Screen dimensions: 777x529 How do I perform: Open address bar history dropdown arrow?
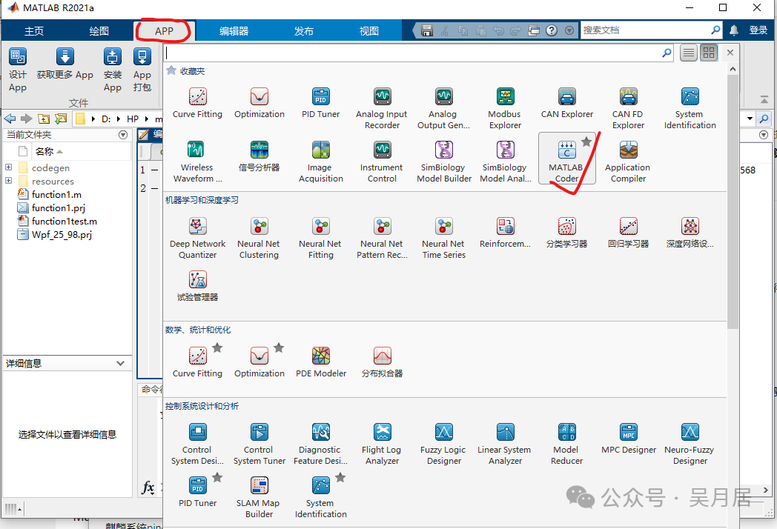(x=750, y=119)
